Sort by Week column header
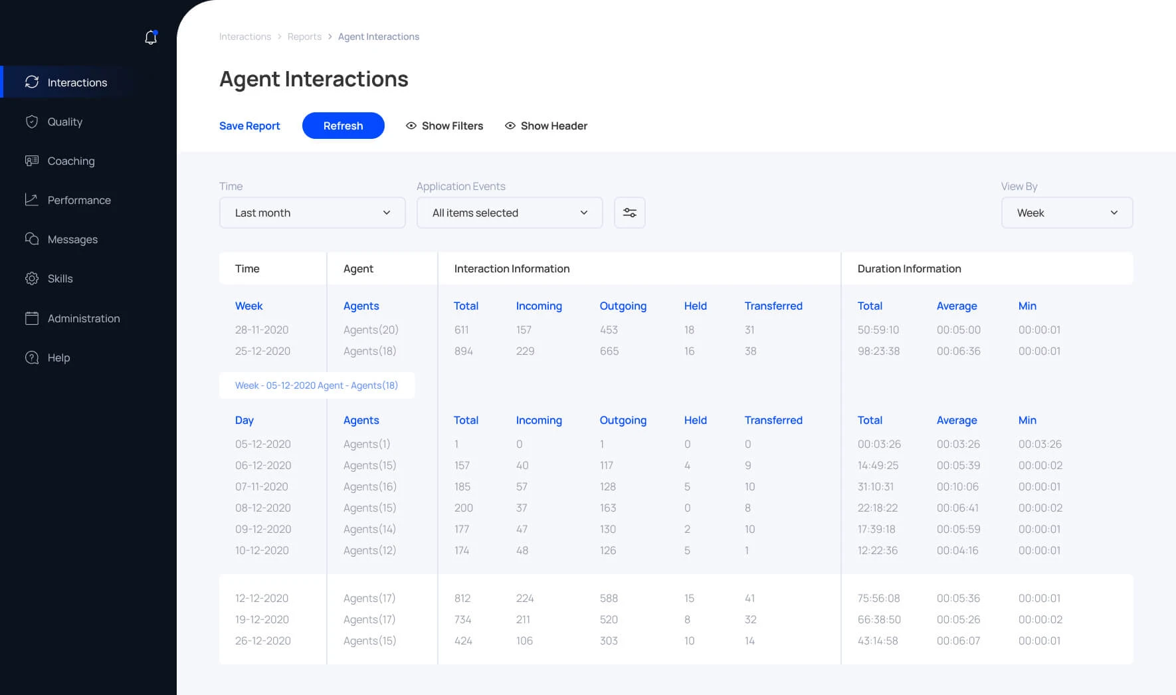The image size is (1176, 695). 249,306
